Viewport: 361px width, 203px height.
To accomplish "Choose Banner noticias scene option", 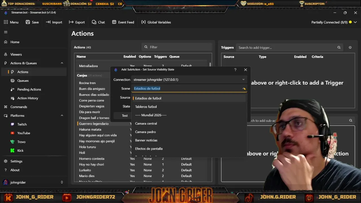I will coord(189,140).
